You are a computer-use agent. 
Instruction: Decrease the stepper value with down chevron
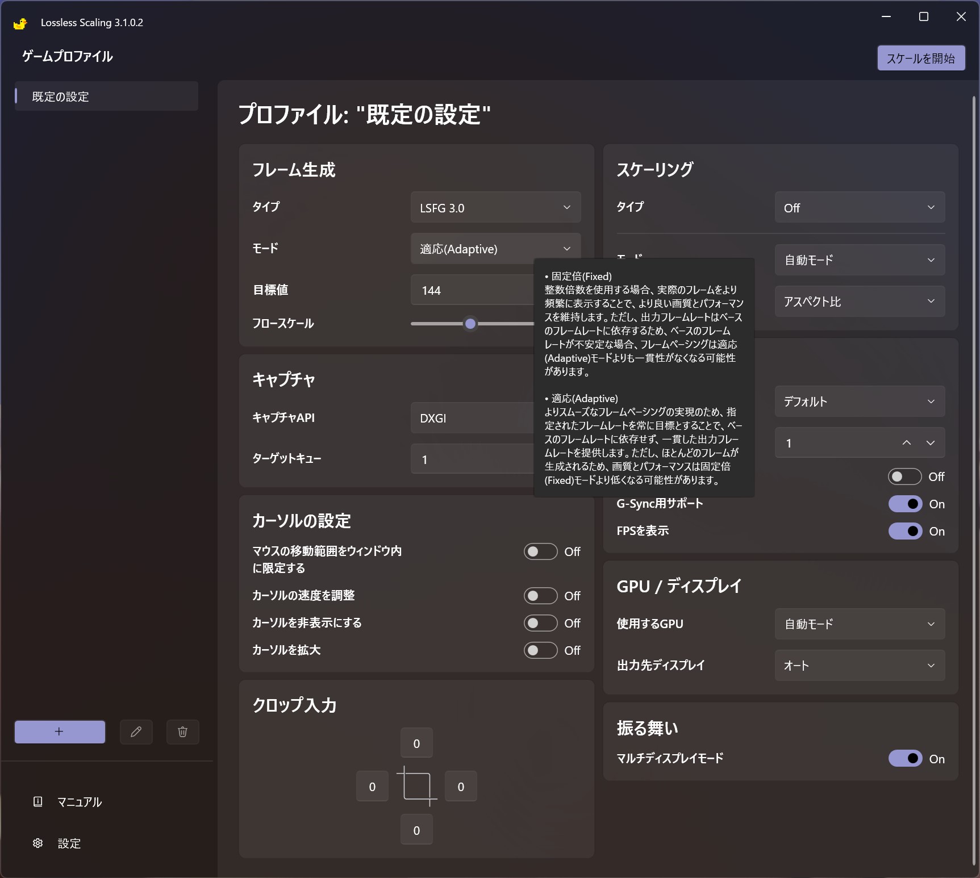tap(931, 443)
